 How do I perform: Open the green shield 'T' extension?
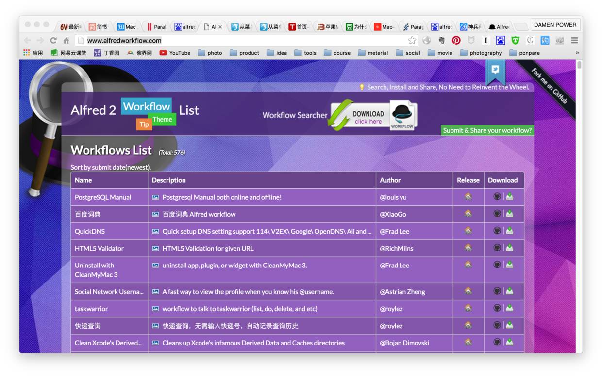click(515, 40)
